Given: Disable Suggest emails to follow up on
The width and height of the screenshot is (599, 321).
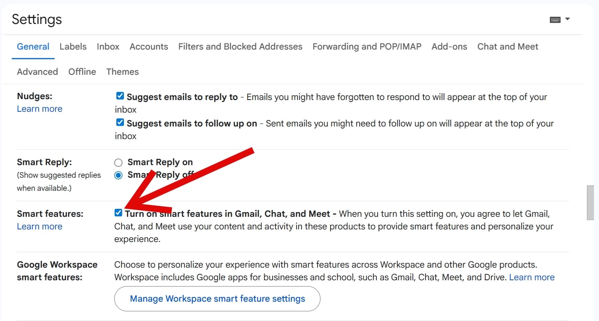Looking at the screenshot, I should 120,122.
